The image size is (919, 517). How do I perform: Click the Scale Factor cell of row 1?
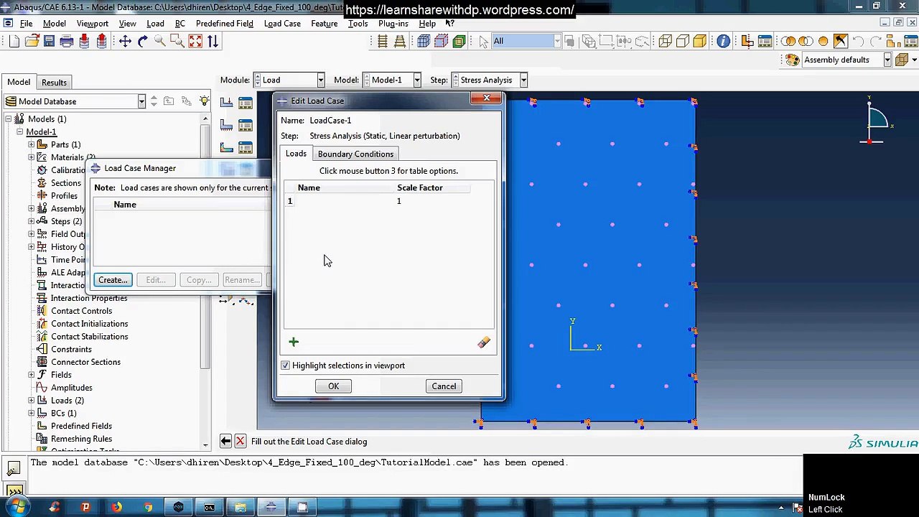pyautogui.click(x=433, y=201)
